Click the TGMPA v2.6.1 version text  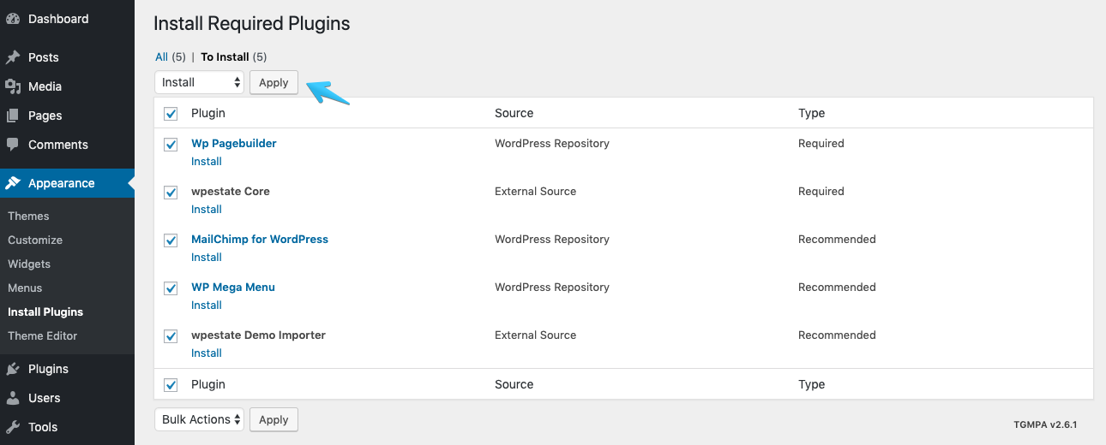[1045, 424]
